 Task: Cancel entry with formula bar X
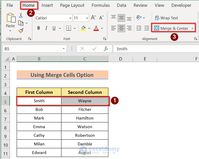pos(82,49)
